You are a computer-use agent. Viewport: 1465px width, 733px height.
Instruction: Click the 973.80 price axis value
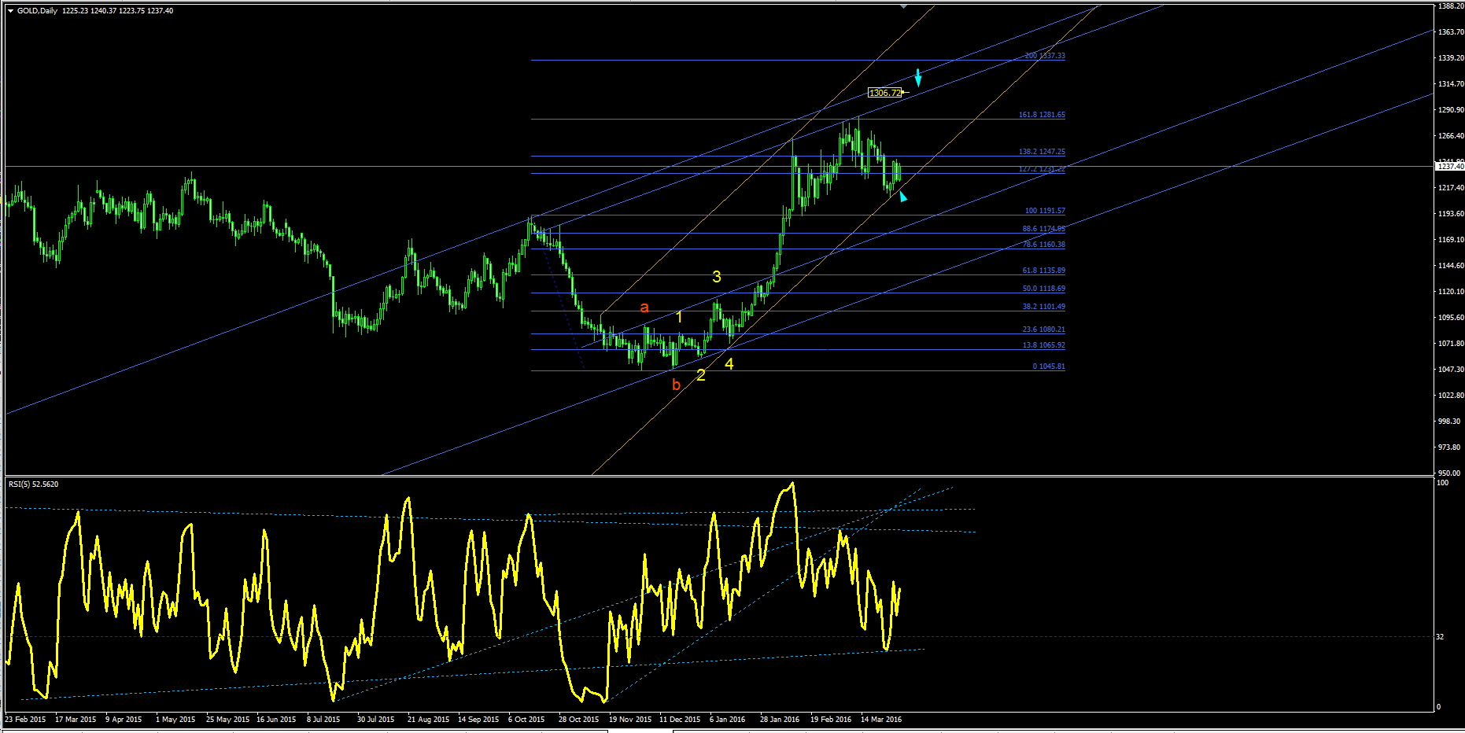[1451, 448]
